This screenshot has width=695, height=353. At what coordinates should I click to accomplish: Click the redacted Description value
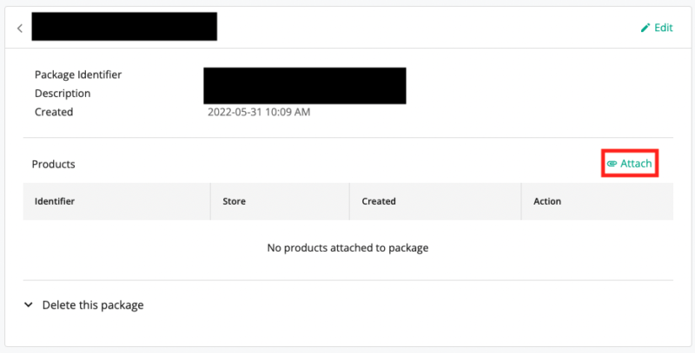pos(304,94)
